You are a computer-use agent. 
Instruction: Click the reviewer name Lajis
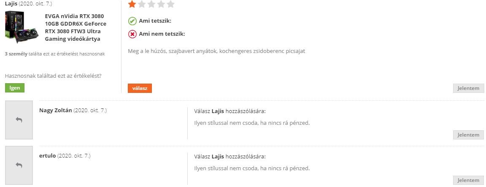pos(11,4)
